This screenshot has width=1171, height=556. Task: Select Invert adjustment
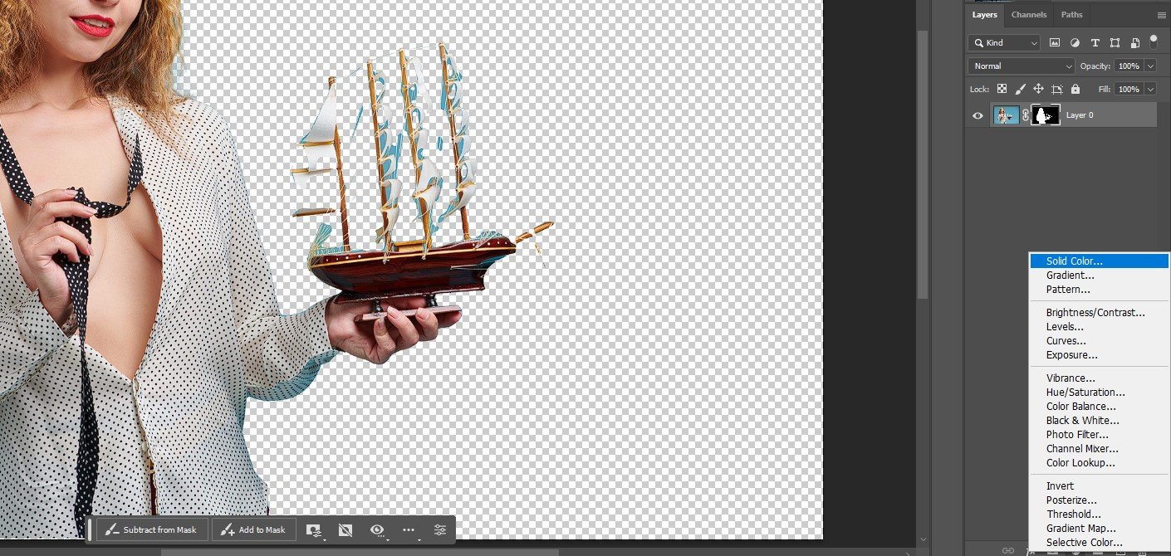(1099, 486)
